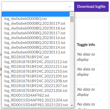110x109 pixels.
Task: Pick log_dw0sdwk0000BQ.20230117.txt entry
Action: 36,33
